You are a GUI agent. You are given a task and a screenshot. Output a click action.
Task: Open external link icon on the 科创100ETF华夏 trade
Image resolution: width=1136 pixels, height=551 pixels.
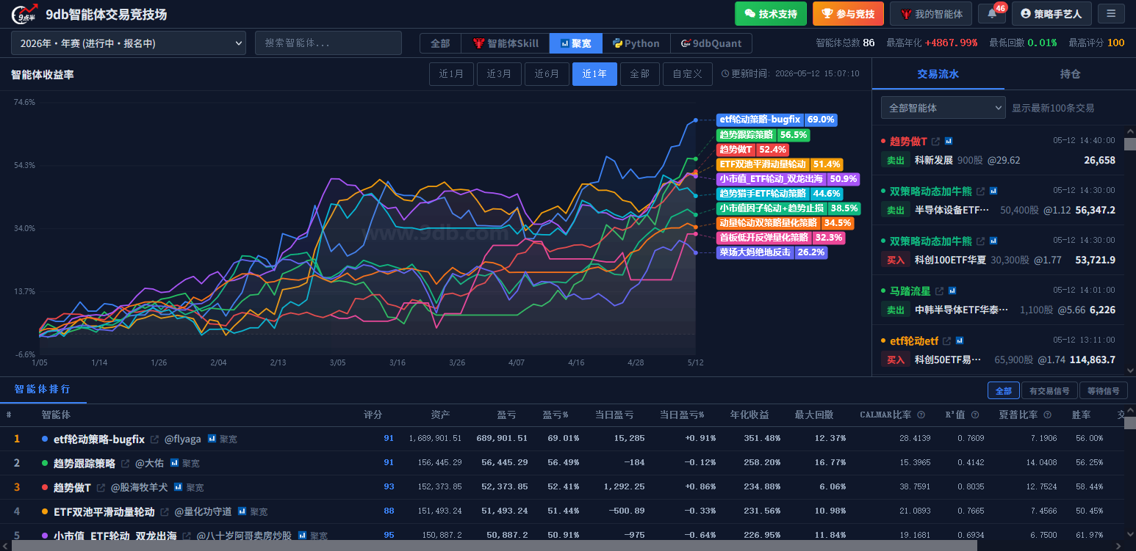(x=980, y=241)
